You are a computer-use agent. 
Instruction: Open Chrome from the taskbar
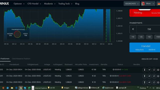(21, 88)
